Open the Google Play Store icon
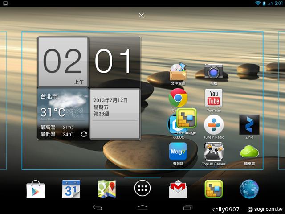The image size is (285, 214). 36,189
